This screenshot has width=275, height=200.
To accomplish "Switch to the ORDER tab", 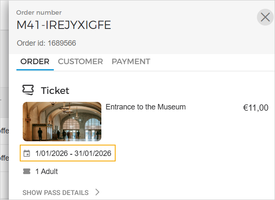I will click(x=35, y=62).
